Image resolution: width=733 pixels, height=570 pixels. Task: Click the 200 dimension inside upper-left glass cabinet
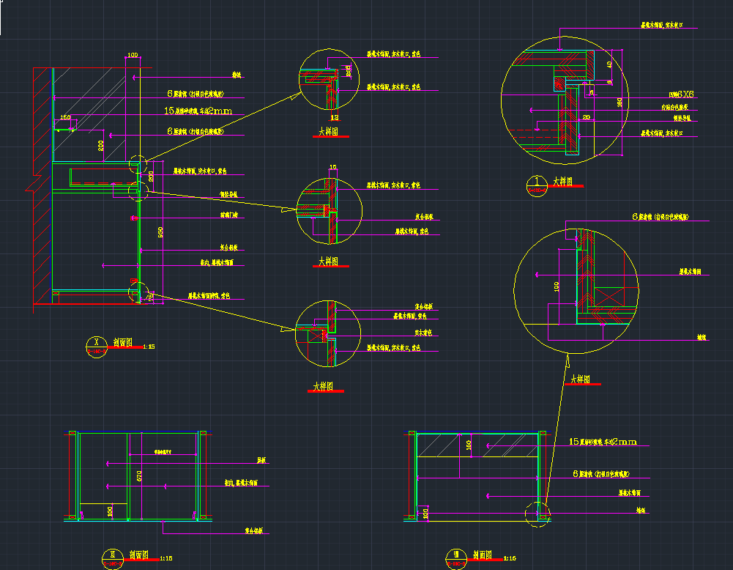coord(101,145)
